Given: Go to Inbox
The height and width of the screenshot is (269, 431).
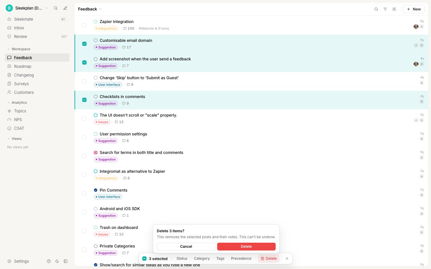Looking at the screenshot, I should [x=37, y=28].
